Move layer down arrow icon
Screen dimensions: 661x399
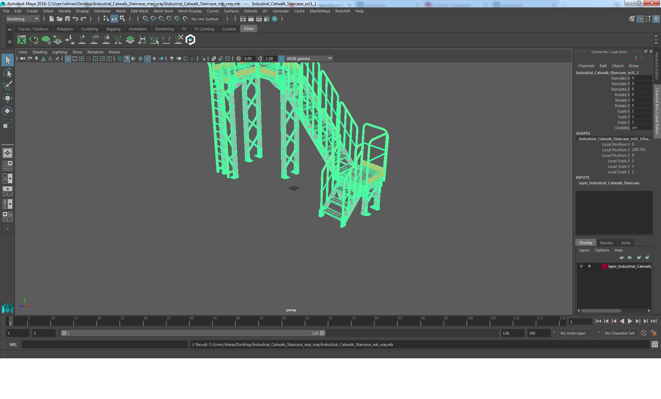pos(630,257)
